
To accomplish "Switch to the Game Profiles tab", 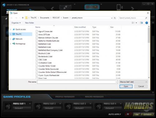I will pos(17,97).
